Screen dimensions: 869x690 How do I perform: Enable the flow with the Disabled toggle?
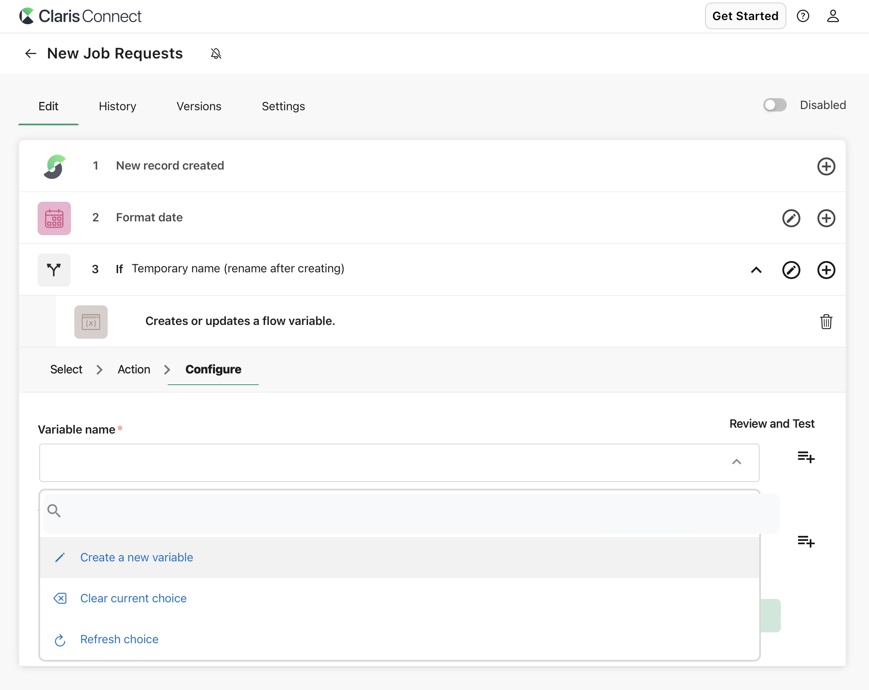pyautogui.click(x=775, y=105)
